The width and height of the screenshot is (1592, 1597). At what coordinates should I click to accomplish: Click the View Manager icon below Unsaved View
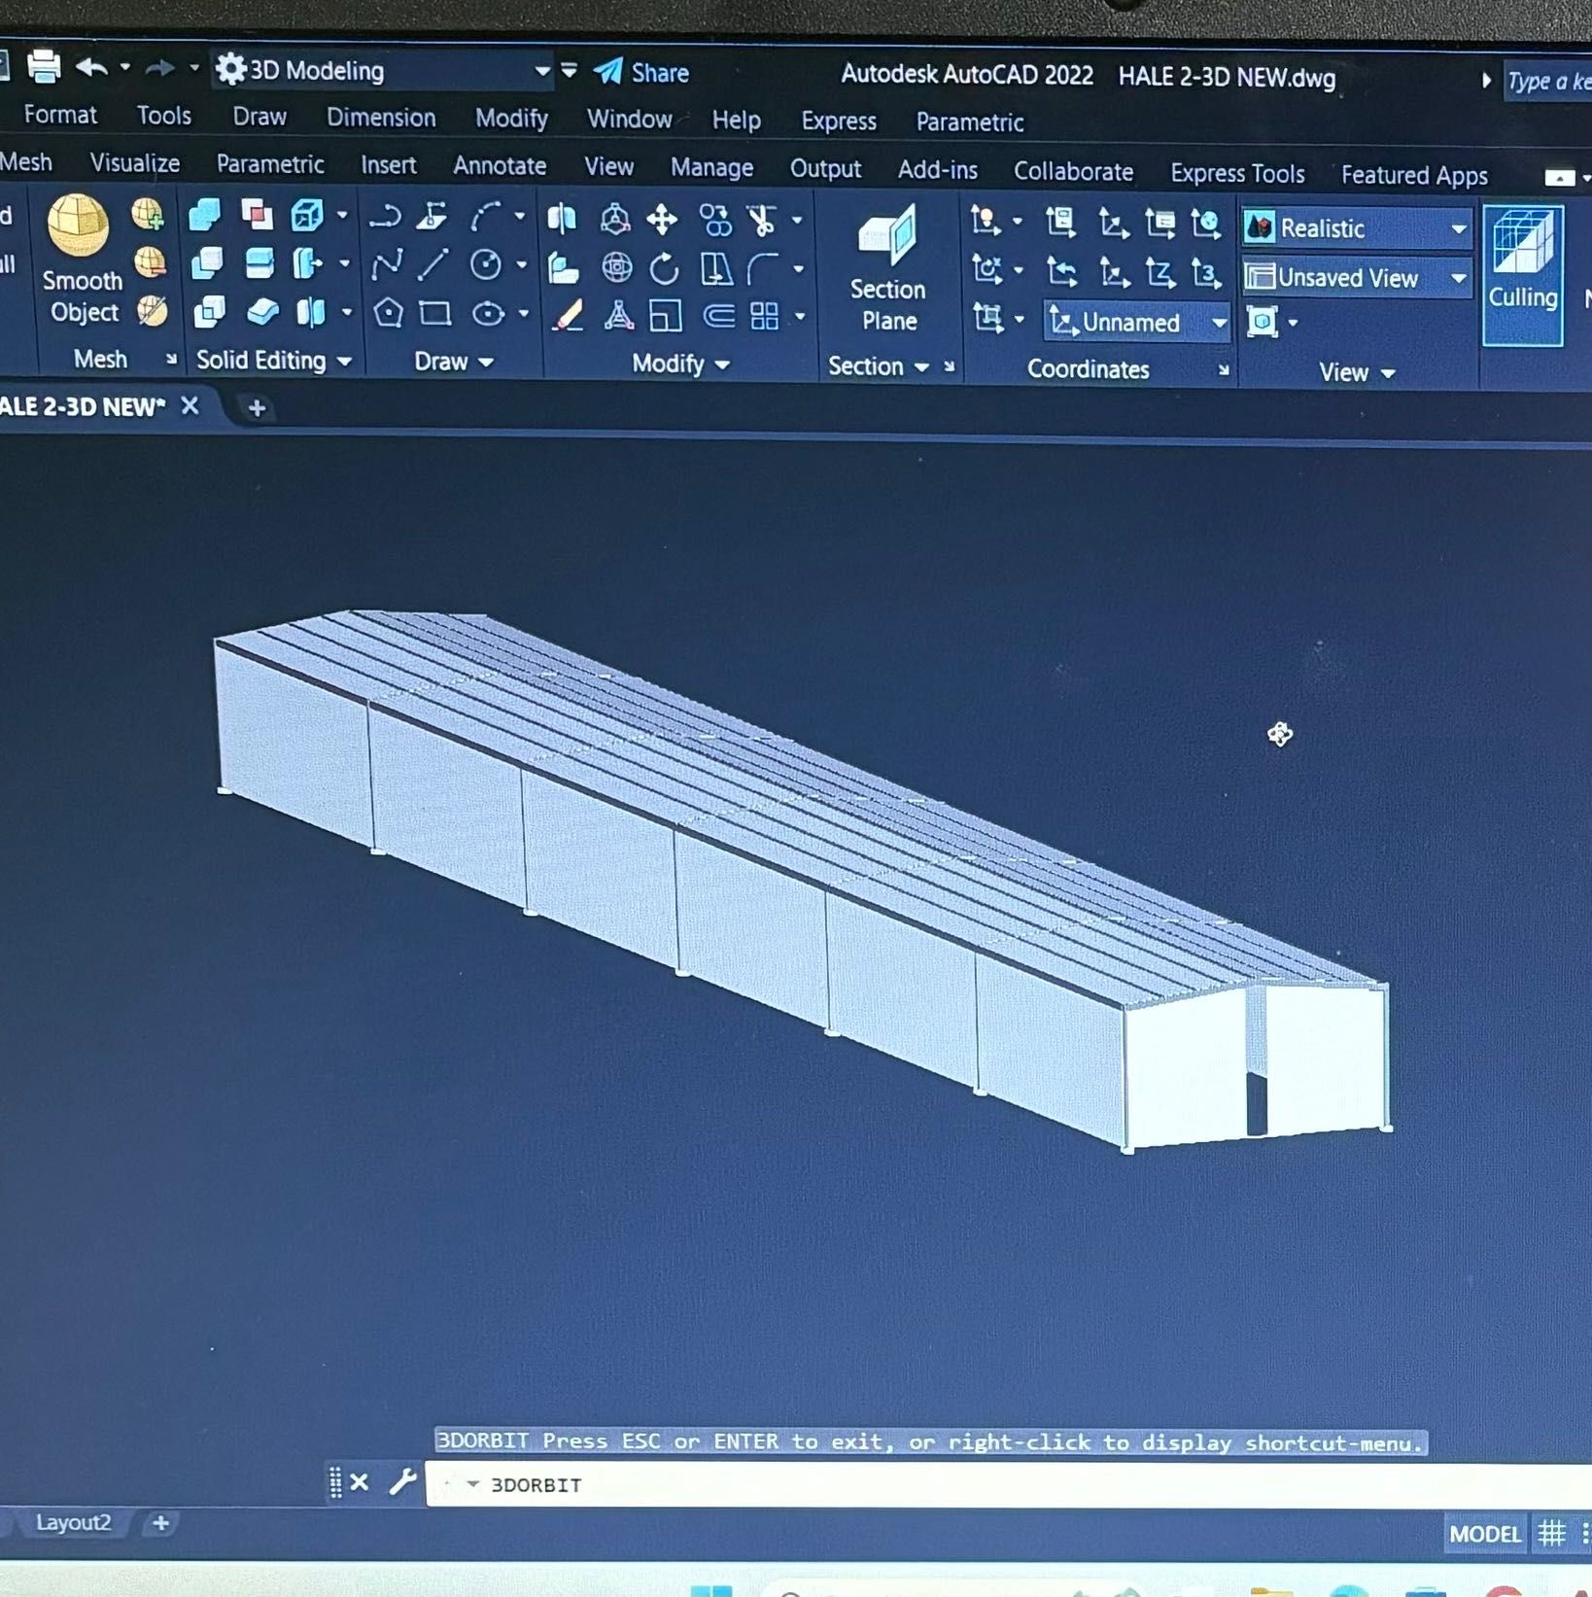(x=1262, y=322)
